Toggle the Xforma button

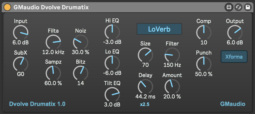pos(234,57)
